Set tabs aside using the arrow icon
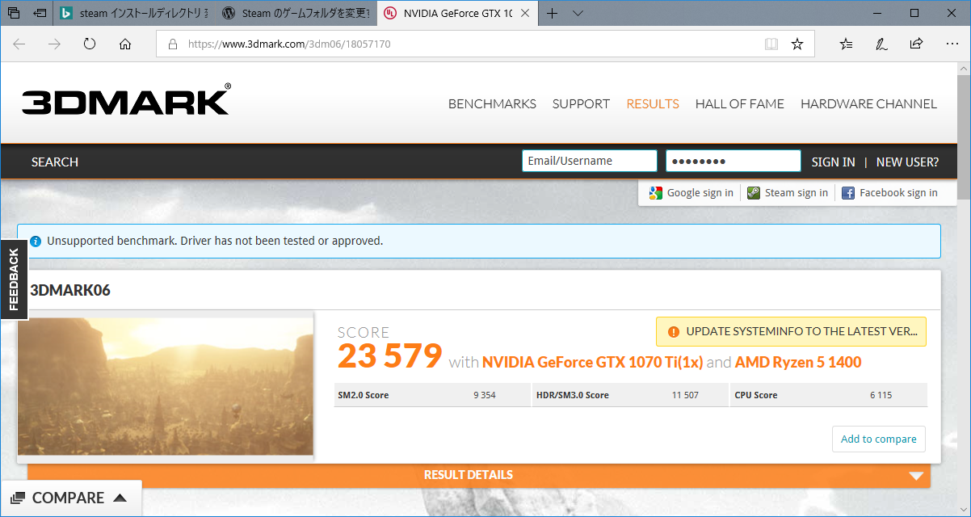 (39, 13)
